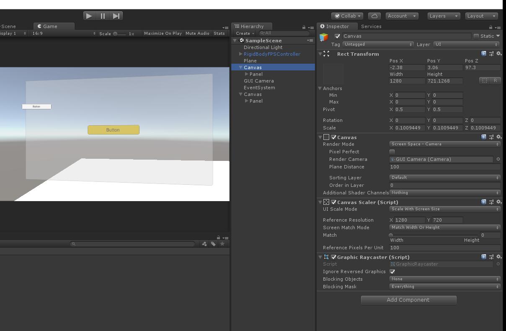Click the Add Component button
The width and height of the screenshot is (506, 331).
[408, 300]
